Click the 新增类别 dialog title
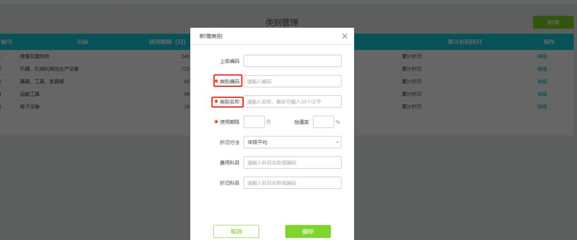 click(210, 36)
